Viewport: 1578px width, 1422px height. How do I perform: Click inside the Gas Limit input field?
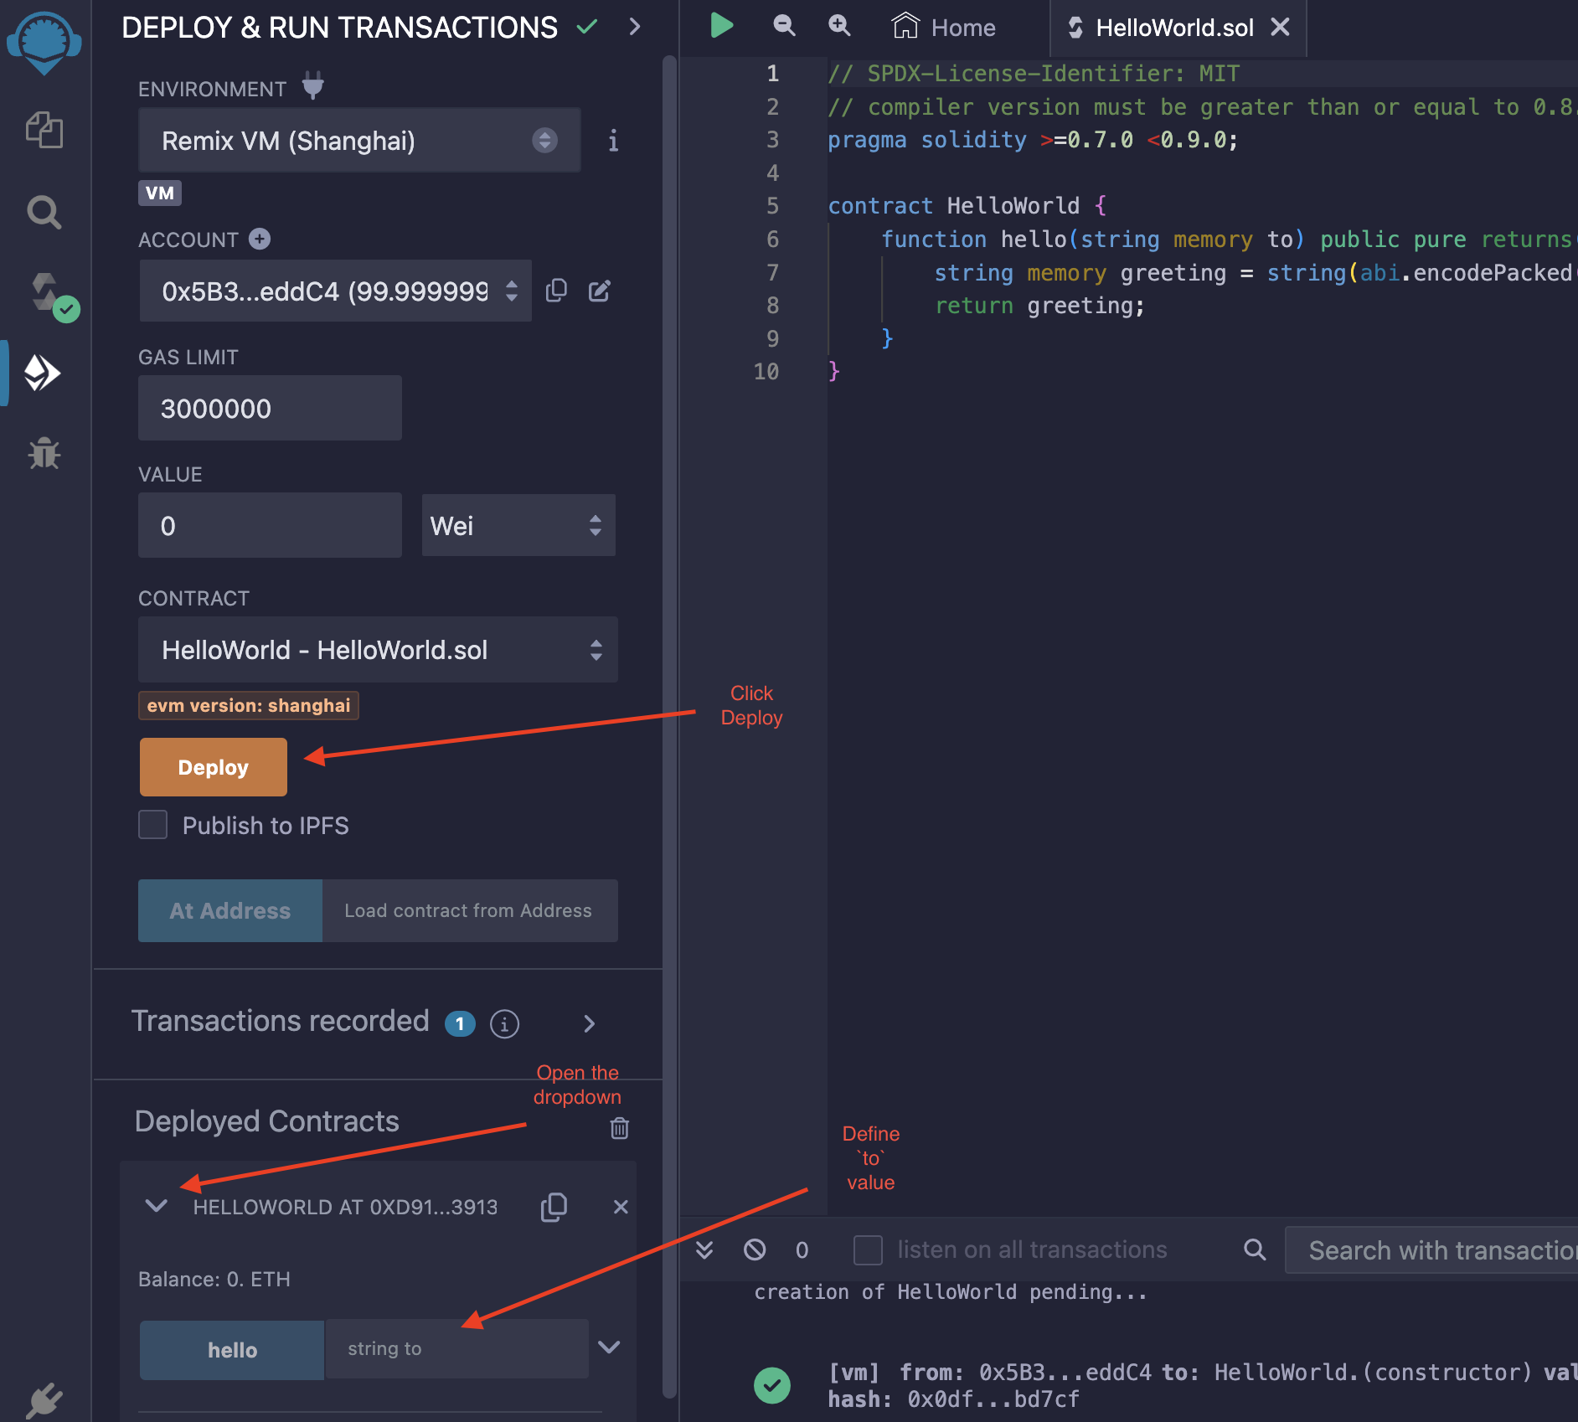[x=270, y=408]
